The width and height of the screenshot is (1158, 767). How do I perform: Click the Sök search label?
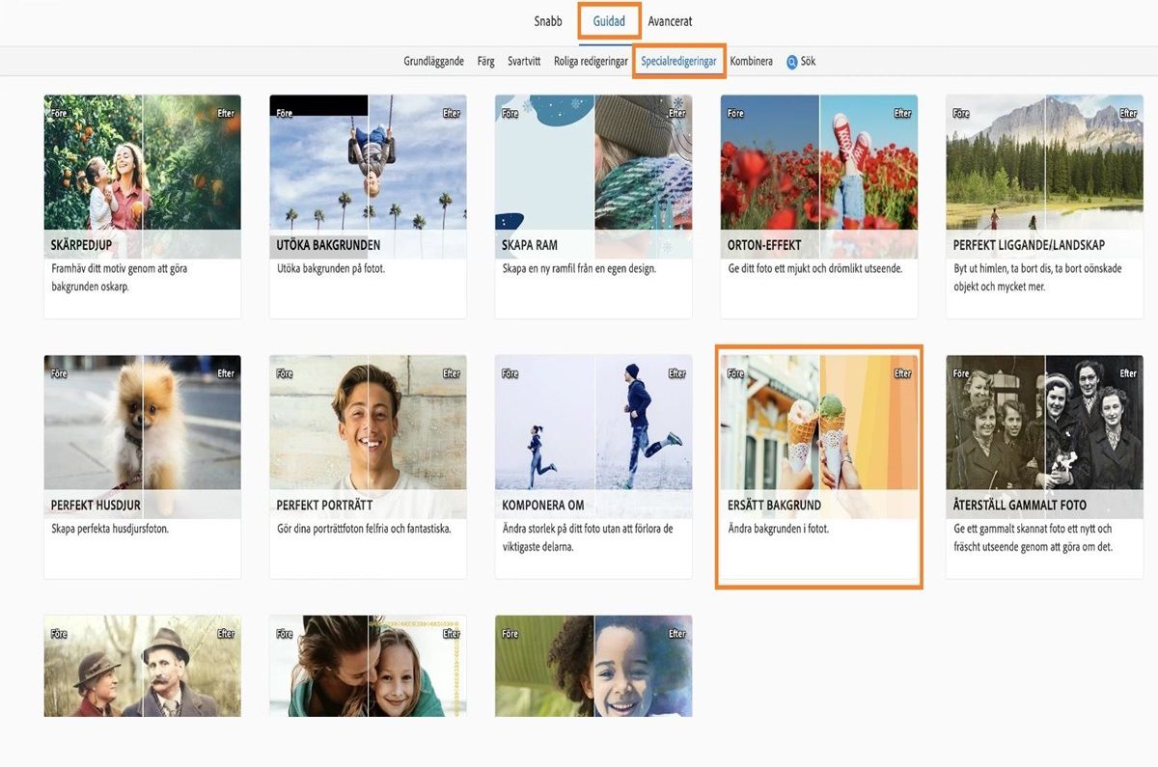[x=809, y=62]
